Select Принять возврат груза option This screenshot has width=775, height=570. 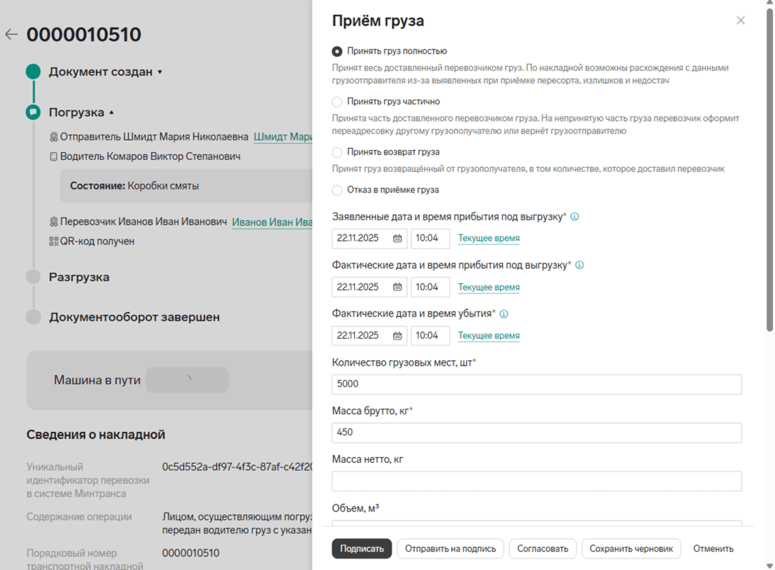click(x=337, y=152)
